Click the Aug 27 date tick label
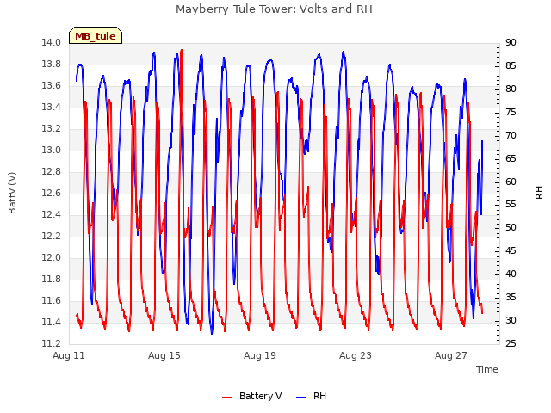Image resolution: width=551 pixels, height=413 pixels. click(451, 355)
